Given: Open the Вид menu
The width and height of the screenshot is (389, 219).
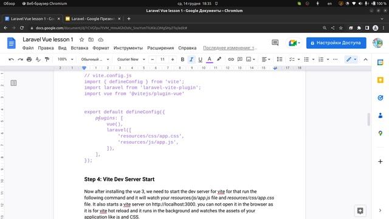Looking at the screenshot, I should [x=62, y=48].
